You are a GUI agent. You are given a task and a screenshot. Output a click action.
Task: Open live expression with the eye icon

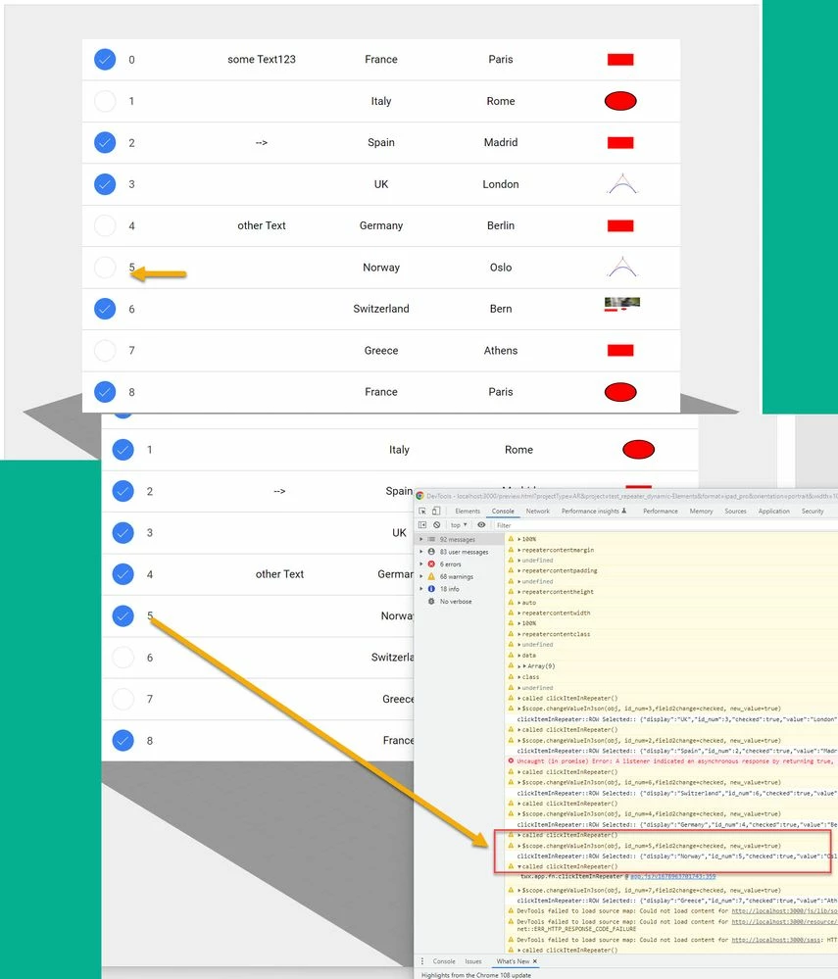(x=481, y=525)
